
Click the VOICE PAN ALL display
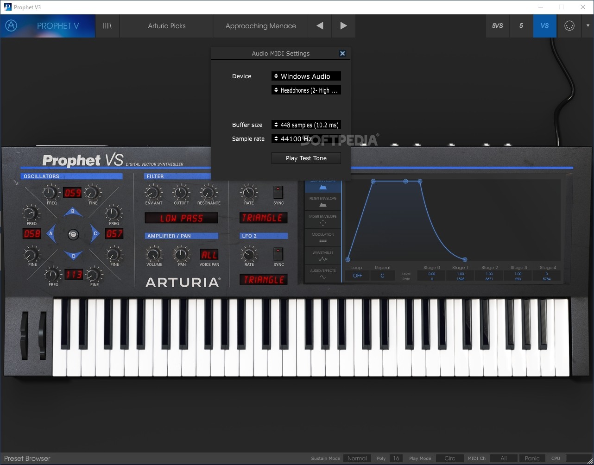(x=209, y=255)
